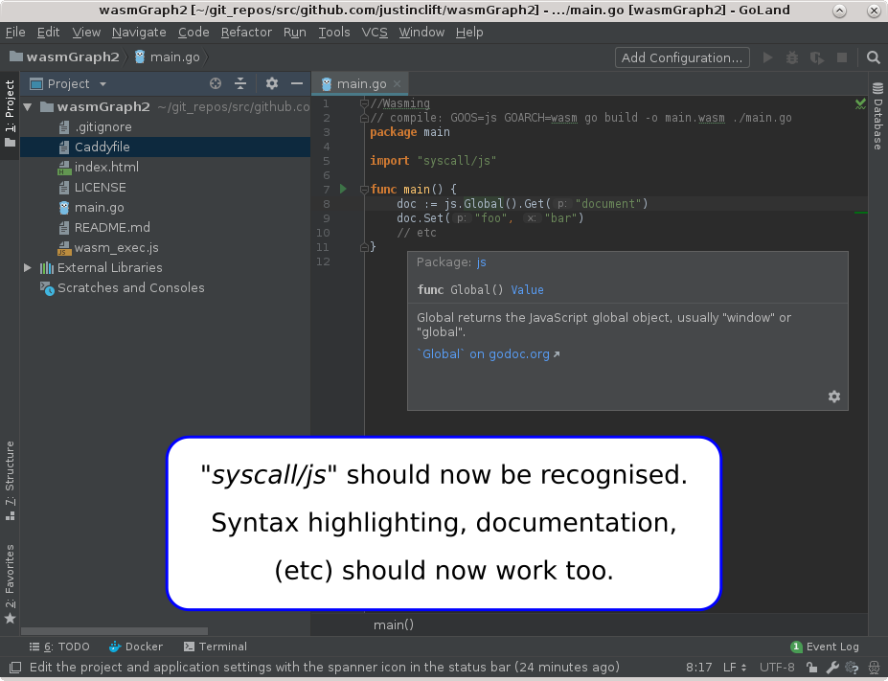Open Project panel gear settings
The height and width of the screenshot is (681, 888).
[x=272, y=83]
